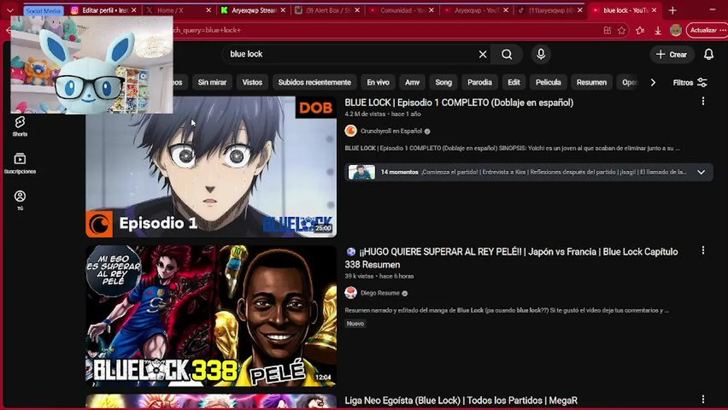Open video title Liga Neo Egoísta Todos los Partidos
This screenshot has width=728, height=410.
tap(461, 401)
